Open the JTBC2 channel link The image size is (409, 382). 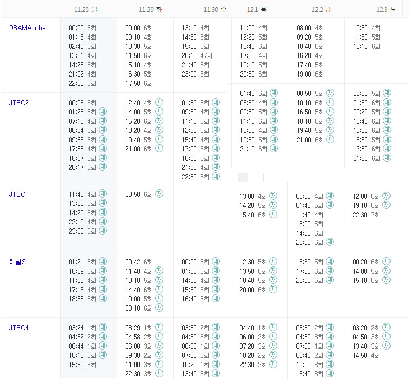click(x=19, y=103)
